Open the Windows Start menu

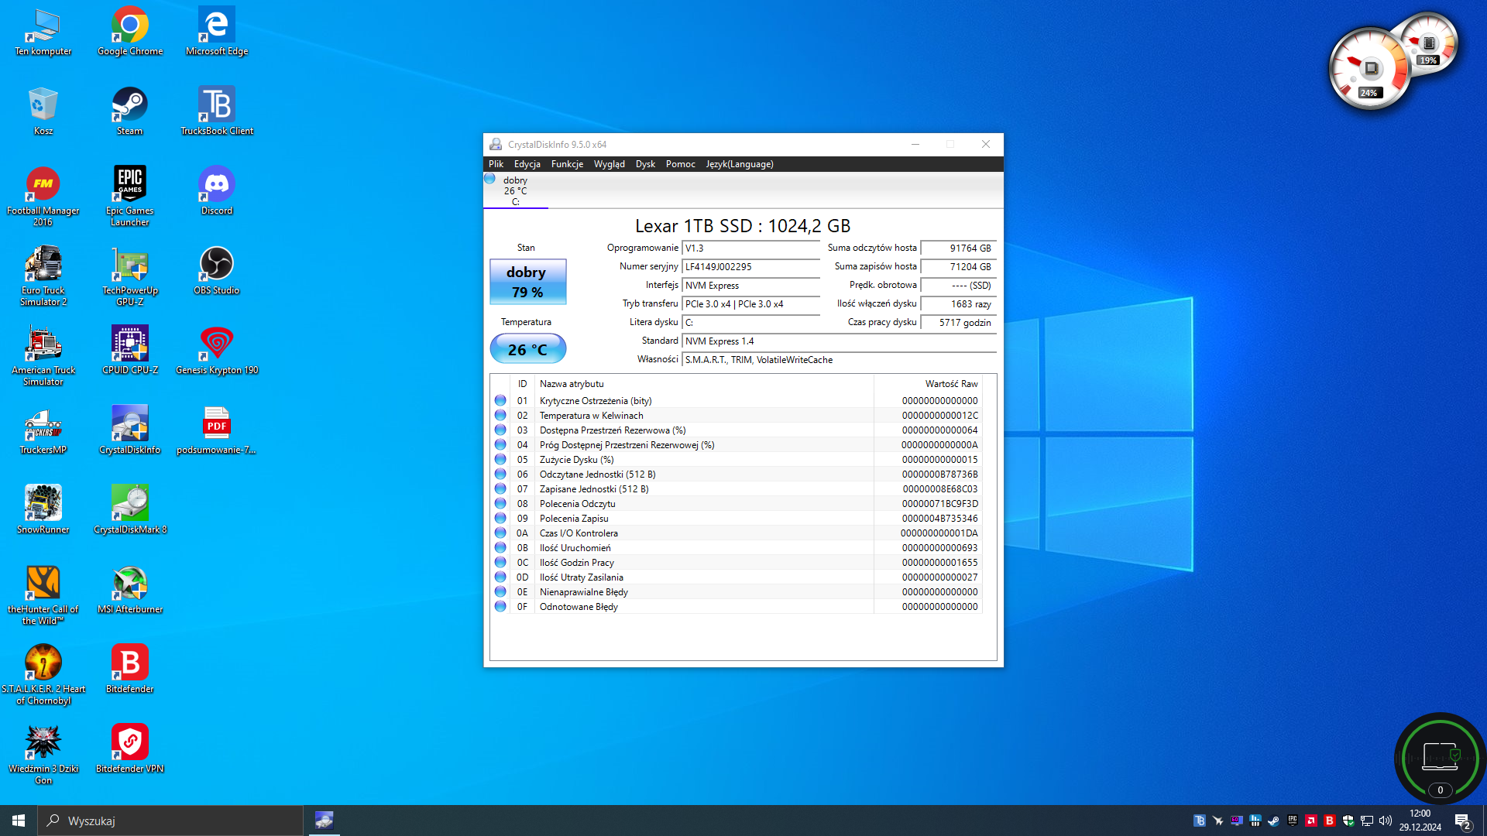coord(19,821)
